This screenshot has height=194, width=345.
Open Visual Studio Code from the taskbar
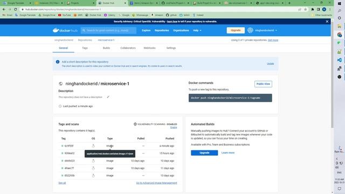click(x=339, y=60)
